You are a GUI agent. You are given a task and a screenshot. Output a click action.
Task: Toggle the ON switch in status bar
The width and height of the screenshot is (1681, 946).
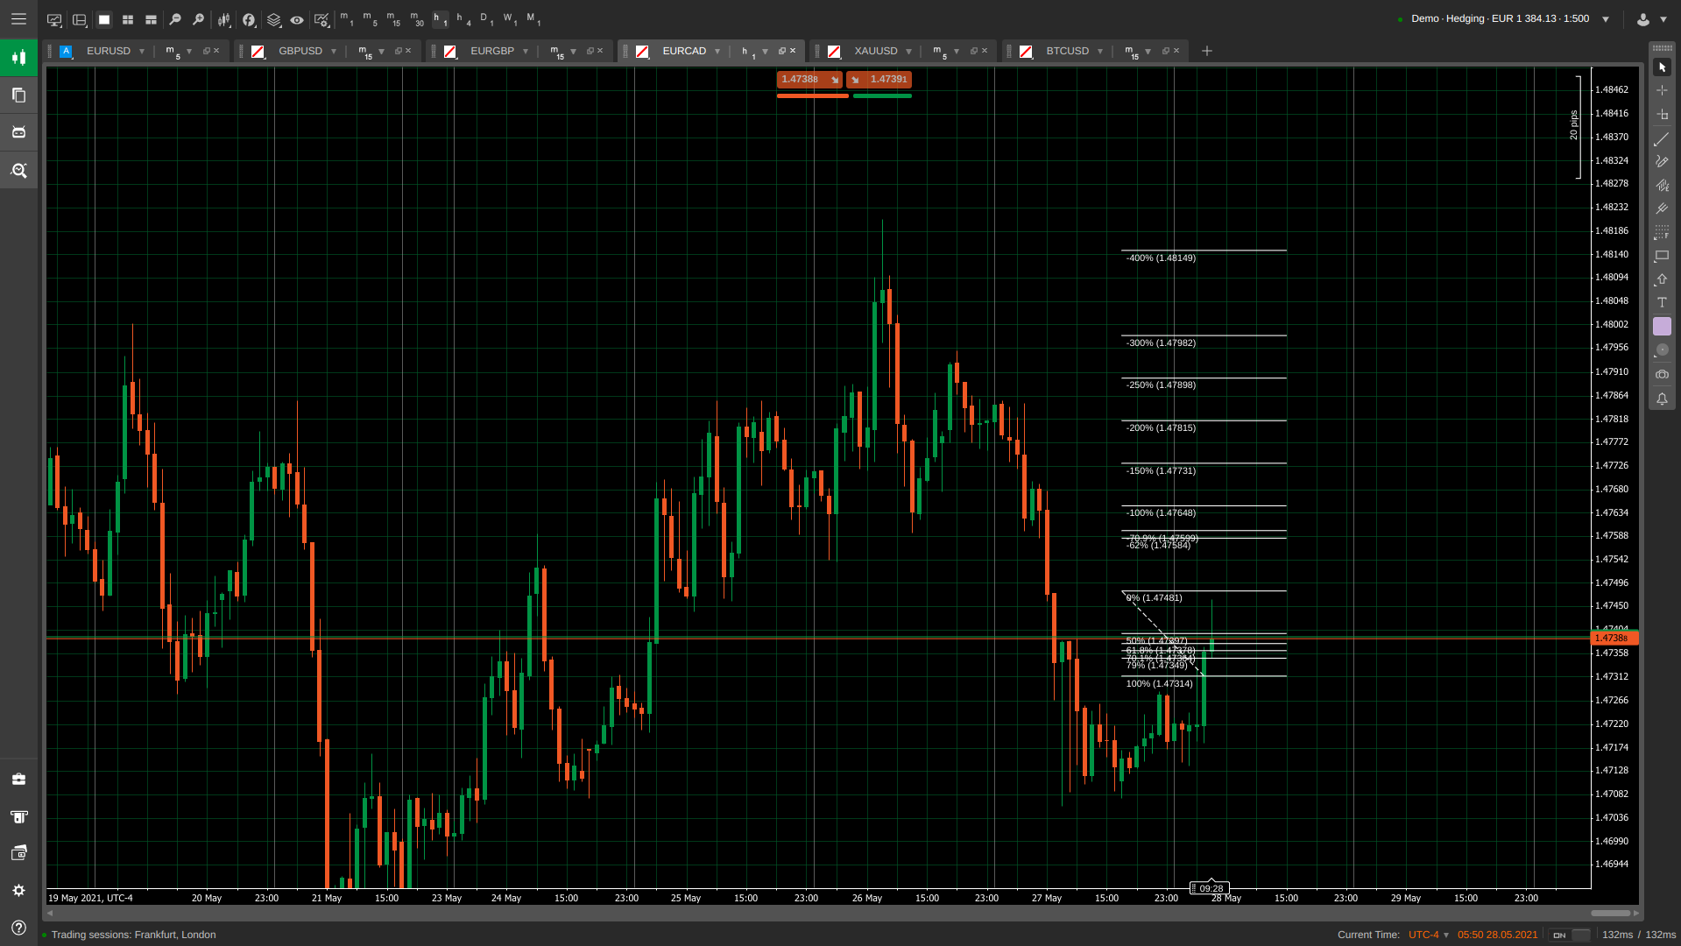tap(1569, 935)
